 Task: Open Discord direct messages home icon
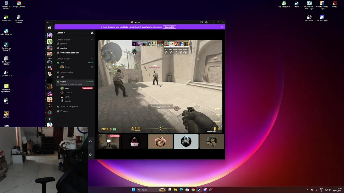[x=50, y=28]
